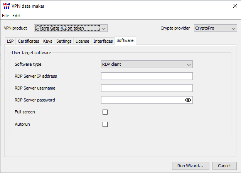Open the File menu
The image size is (241, 173).
pyautogui.click(x=5, y=16)
